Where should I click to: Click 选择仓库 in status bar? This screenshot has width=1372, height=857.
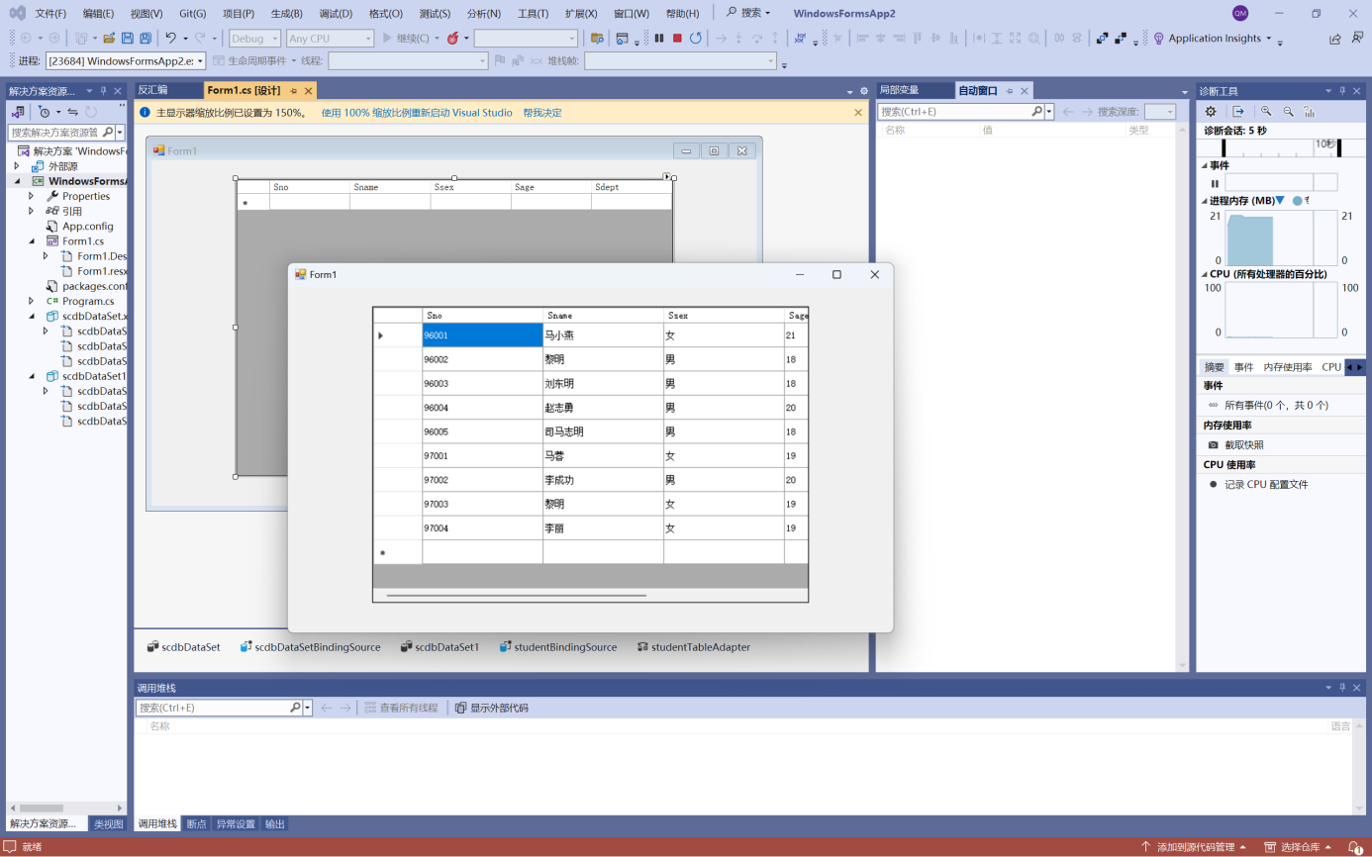coord(1300,847)
